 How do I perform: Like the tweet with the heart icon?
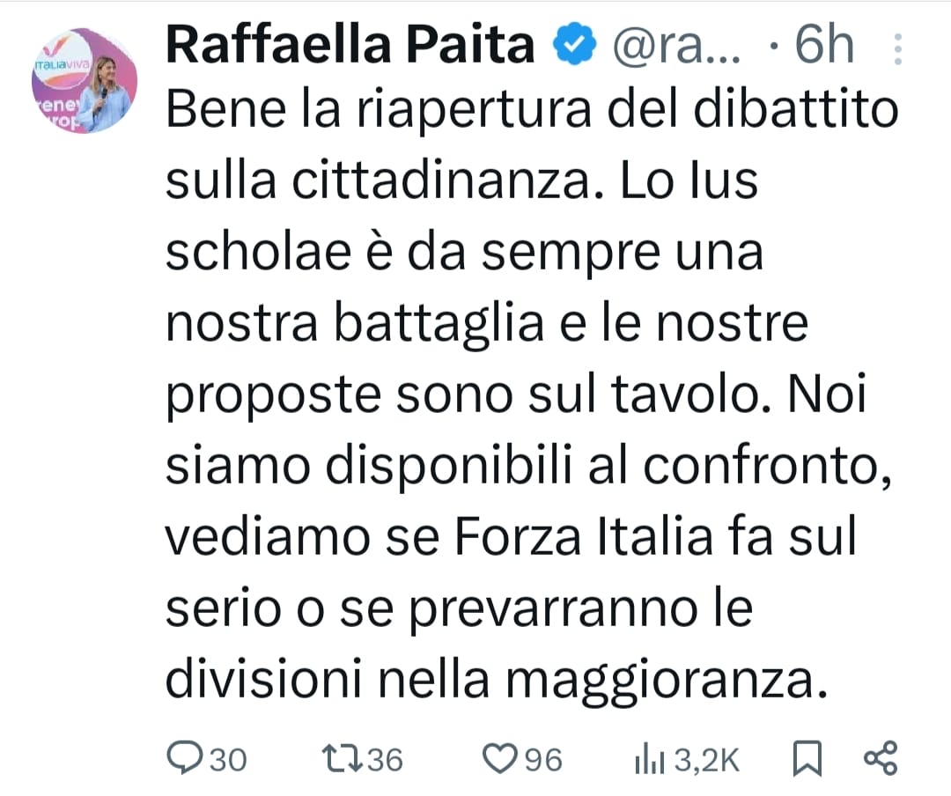tap(502, 758)
